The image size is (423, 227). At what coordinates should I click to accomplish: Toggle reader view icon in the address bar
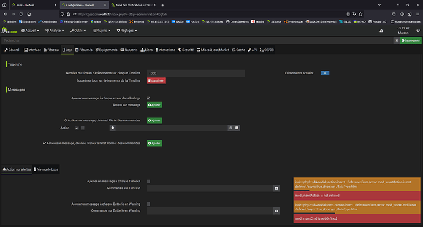click(x=348, y=14)
